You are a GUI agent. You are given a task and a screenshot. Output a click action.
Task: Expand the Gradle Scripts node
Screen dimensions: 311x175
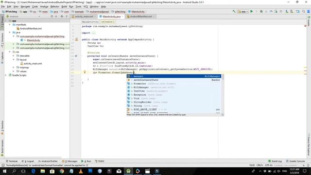point(6,75)
